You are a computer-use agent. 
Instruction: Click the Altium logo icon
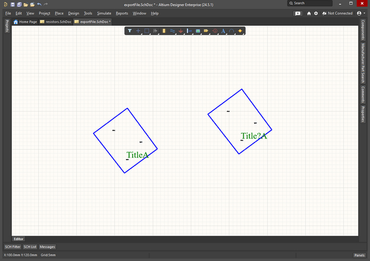click(6, 4)
